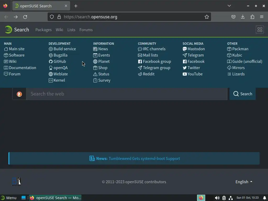The height and width of the screenshot is (201, 268).
Task: Open the Firefox hamburger application menu
Action: pos(262,17)
